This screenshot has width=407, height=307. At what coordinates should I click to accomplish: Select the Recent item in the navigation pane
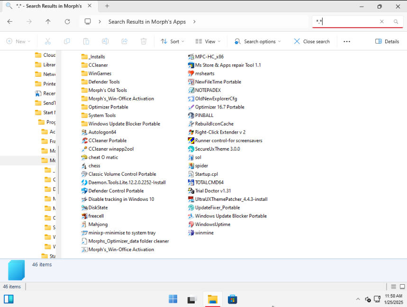click(x=45, y=93)
